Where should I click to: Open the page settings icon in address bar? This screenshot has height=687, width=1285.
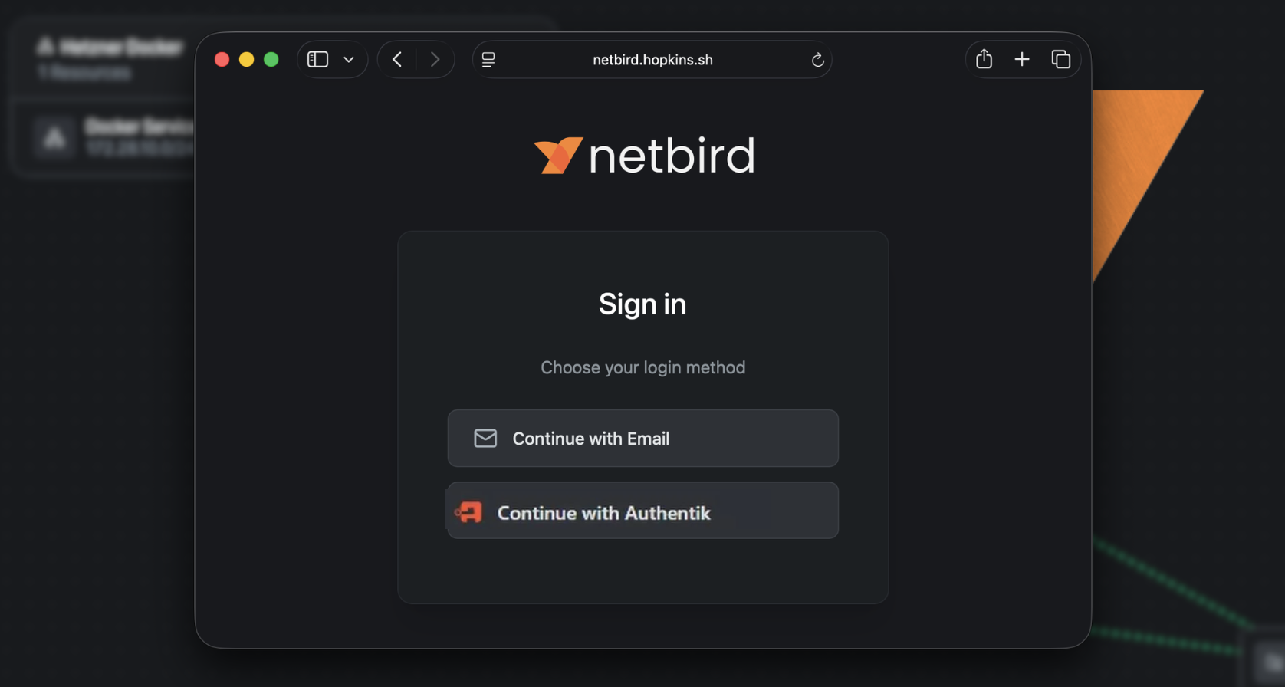(488, 59)
